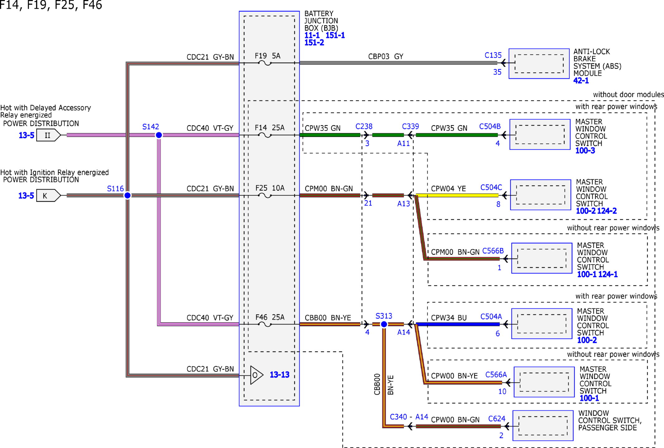Click the S313 splice node dot
664x448 pixels.
384,324
